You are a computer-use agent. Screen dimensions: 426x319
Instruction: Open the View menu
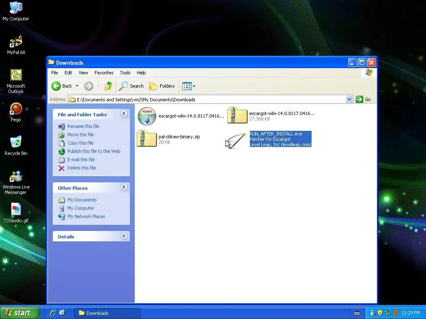(83, 73)
